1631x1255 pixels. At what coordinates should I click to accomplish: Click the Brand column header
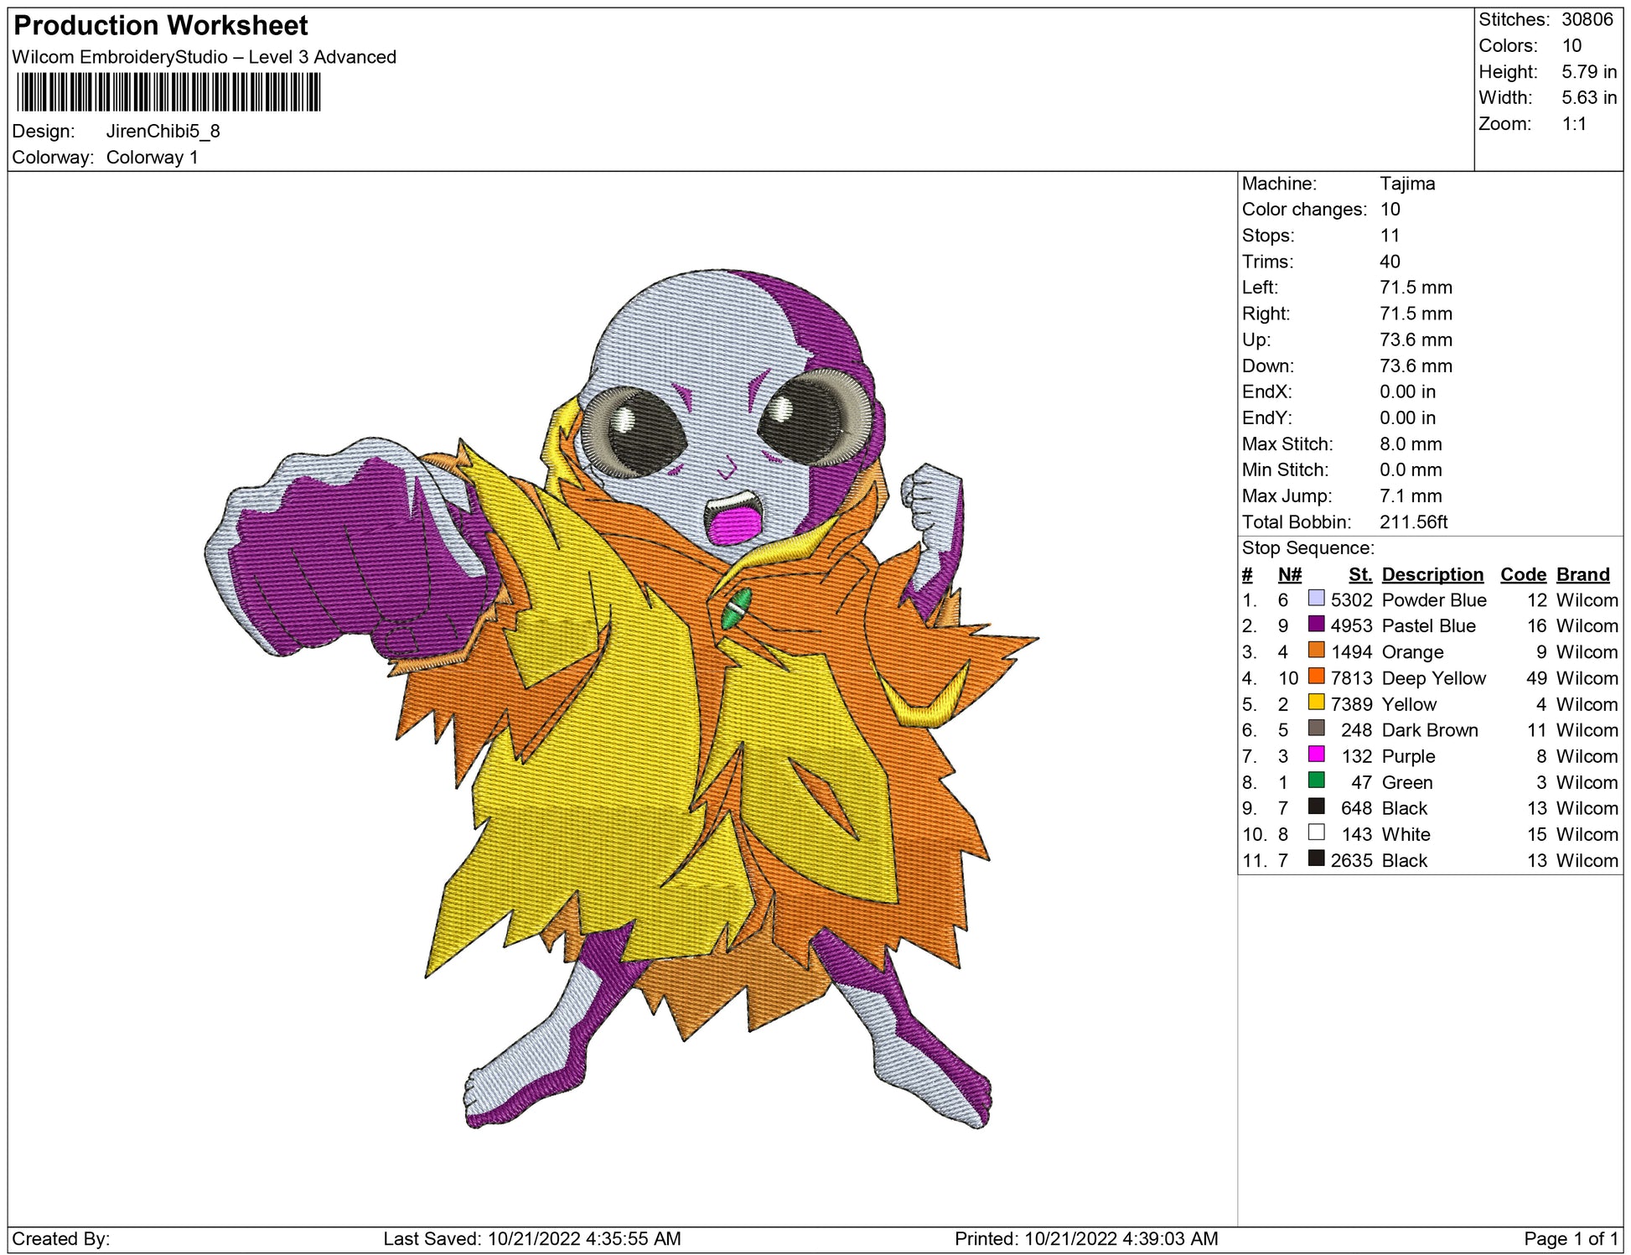(x=1582, y=574)
